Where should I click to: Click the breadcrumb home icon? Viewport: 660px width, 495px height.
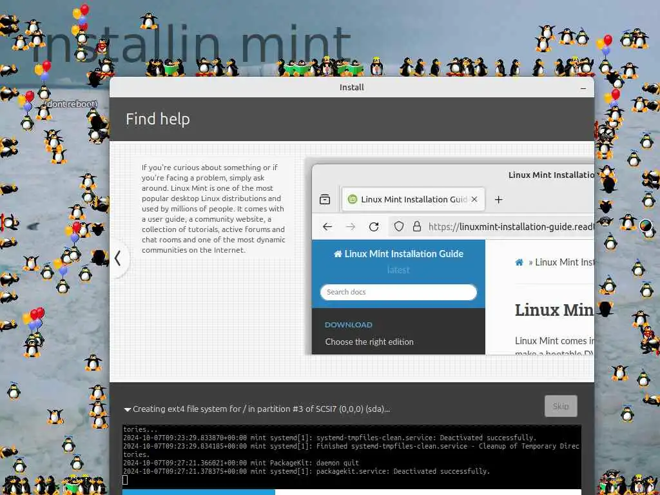519,262
